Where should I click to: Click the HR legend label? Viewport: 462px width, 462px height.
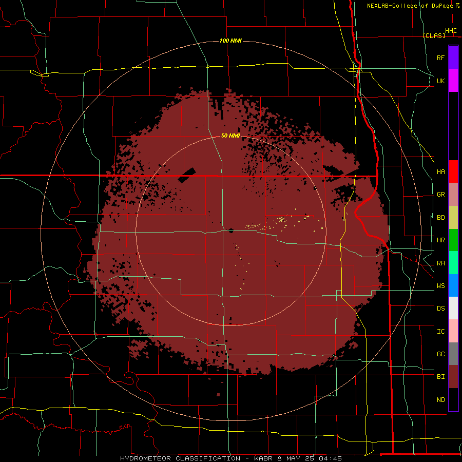coord(440,240)
